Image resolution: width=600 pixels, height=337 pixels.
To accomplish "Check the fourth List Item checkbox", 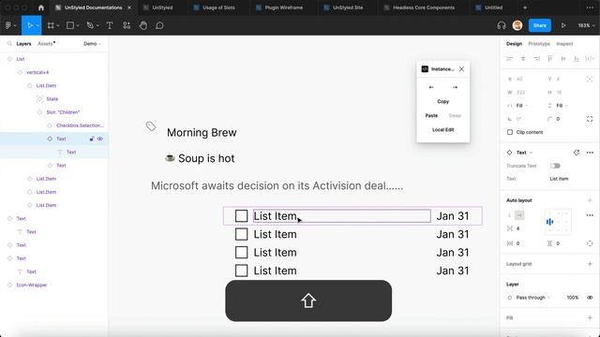I will click(242, 271).
